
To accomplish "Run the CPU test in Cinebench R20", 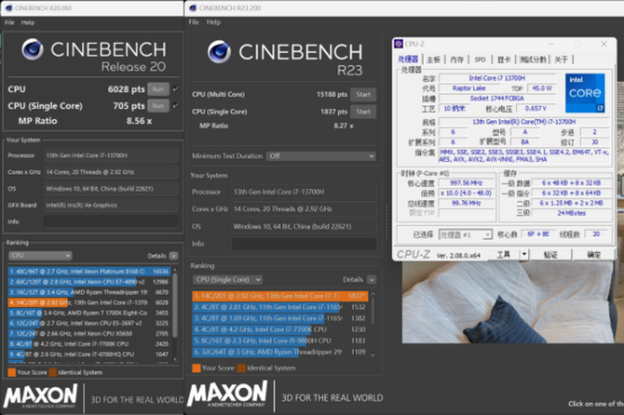I will click(x=158, y=89).
